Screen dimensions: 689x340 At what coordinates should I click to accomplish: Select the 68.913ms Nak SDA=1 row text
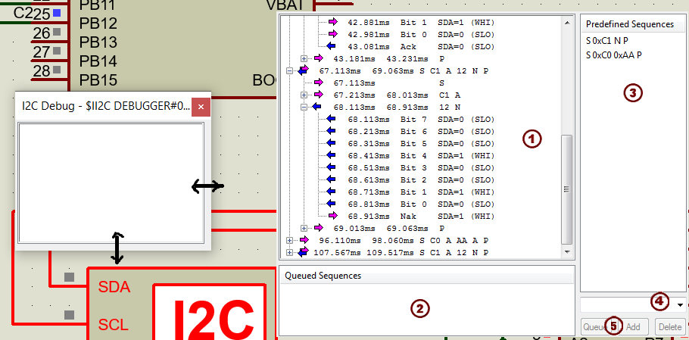tap(422, 216)
